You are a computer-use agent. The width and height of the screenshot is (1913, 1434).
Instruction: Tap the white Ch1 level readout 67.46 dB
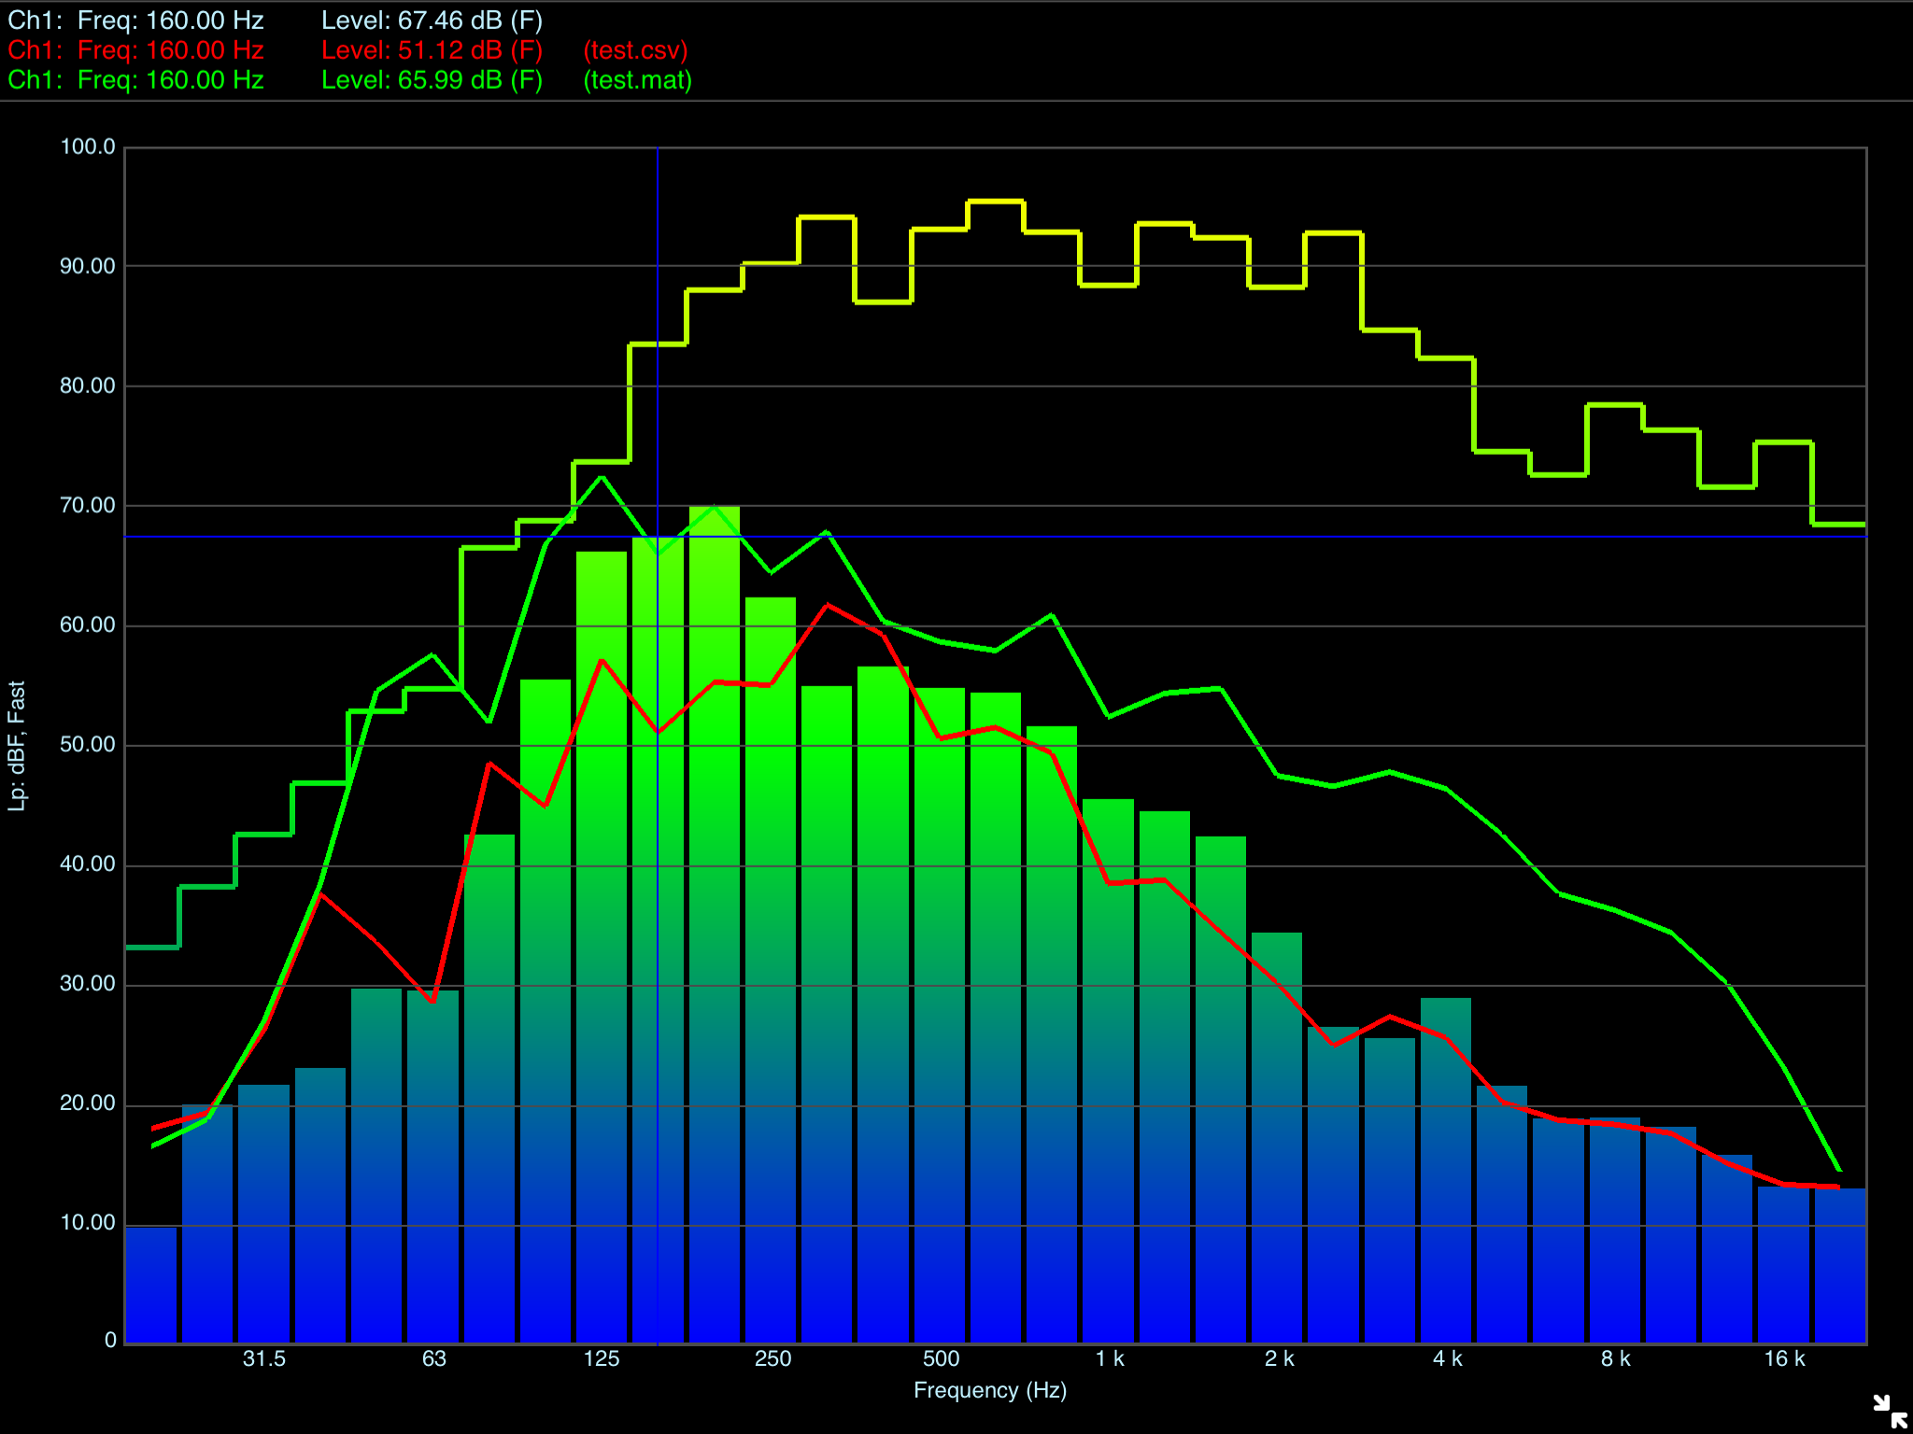coord(432,21)
